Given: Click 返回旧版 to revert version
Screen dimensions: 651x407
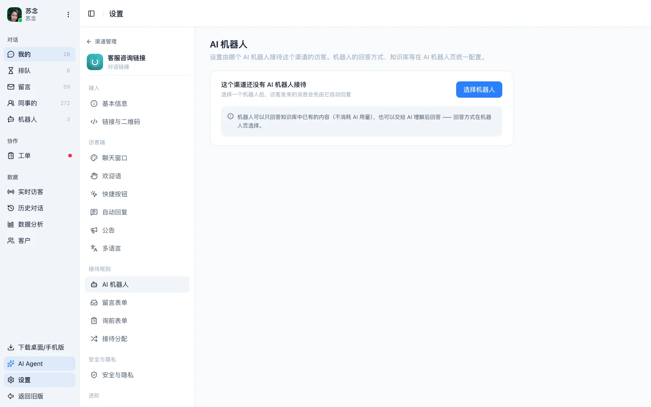Looking at the screenshot, I should pyautogui.click(x=39, y=396).
